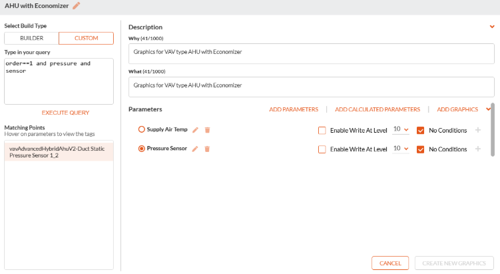This screenshot has width=500, height=274.
Task: Collapse the Description section chevron
Action: click(x=492, y=27)
